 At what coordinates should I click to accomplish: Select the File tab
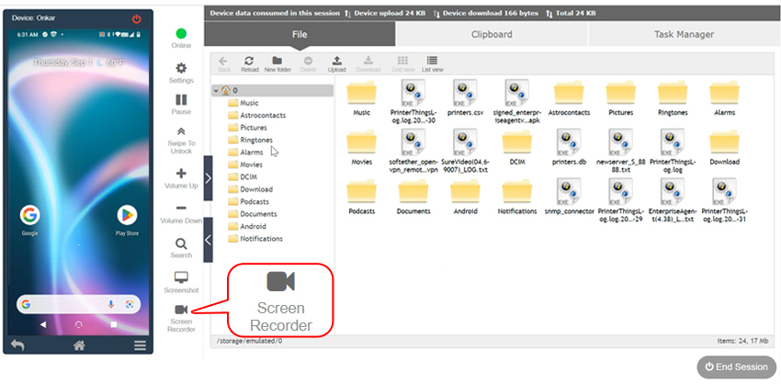pos(300,34)
